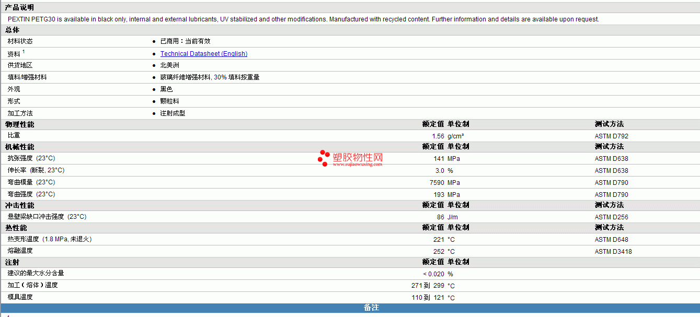Click the 供货地区 row label
Viewport: 700px width, 317px height.
tap(20, 65)
